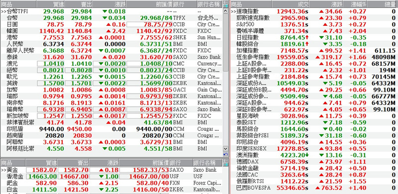Select the 瑞郎 currency row
This screenshot has width=398, height=194.
click(111, 96)
